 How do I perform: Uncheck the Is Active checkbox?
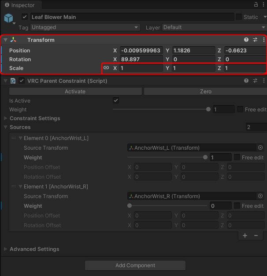tap(116, 101)
